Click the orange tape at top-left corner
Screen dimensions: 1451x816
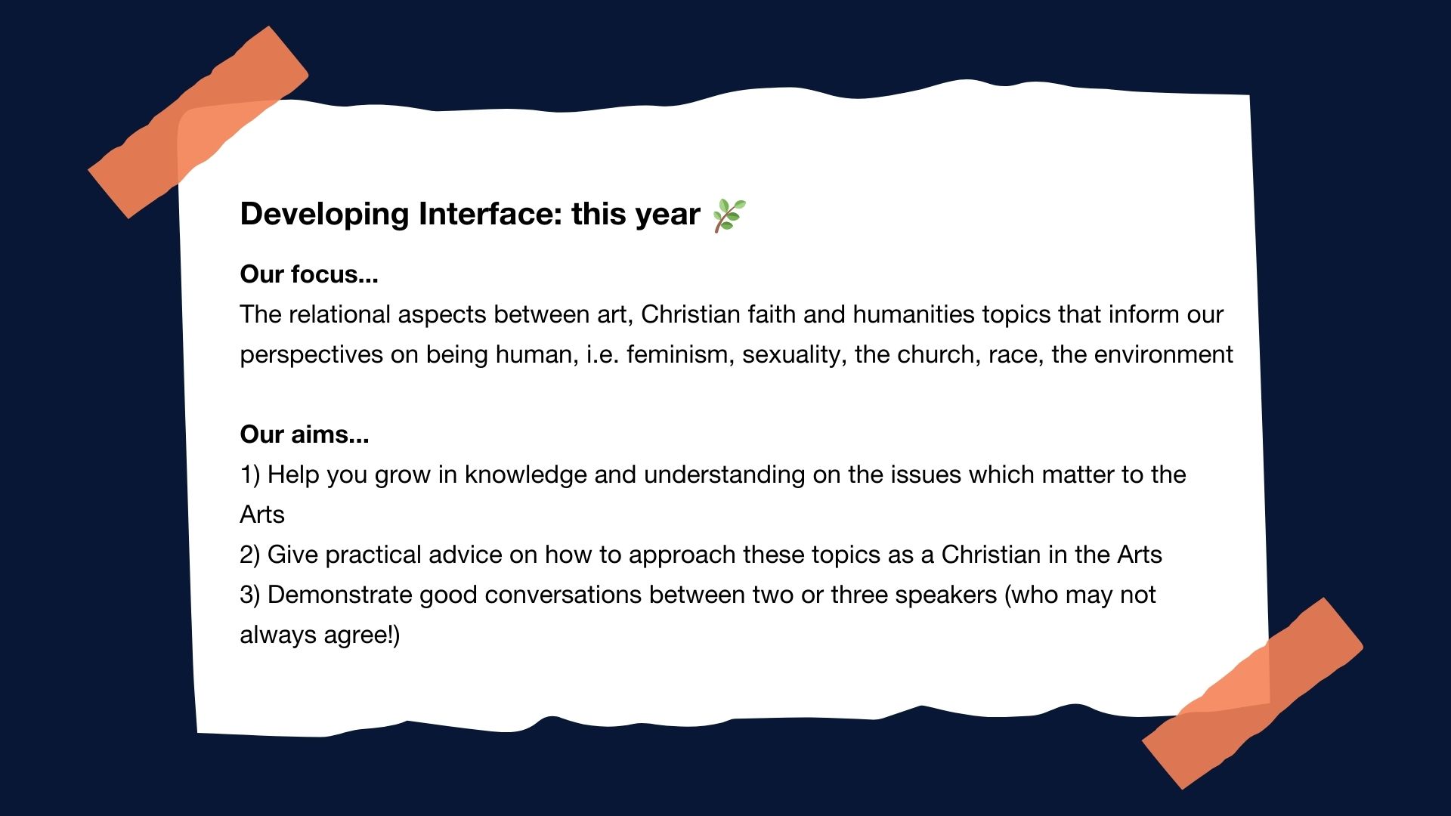pyautogui.click(x=198, y=122)
